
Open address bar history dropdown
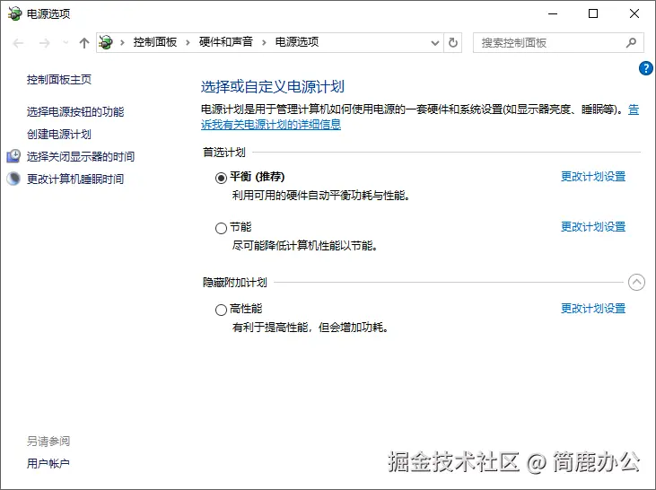(x=435, y=43)
